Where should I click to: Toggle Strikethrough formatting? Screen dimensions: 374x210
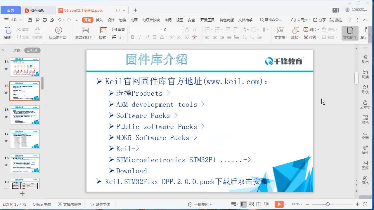tap(154, 37)
